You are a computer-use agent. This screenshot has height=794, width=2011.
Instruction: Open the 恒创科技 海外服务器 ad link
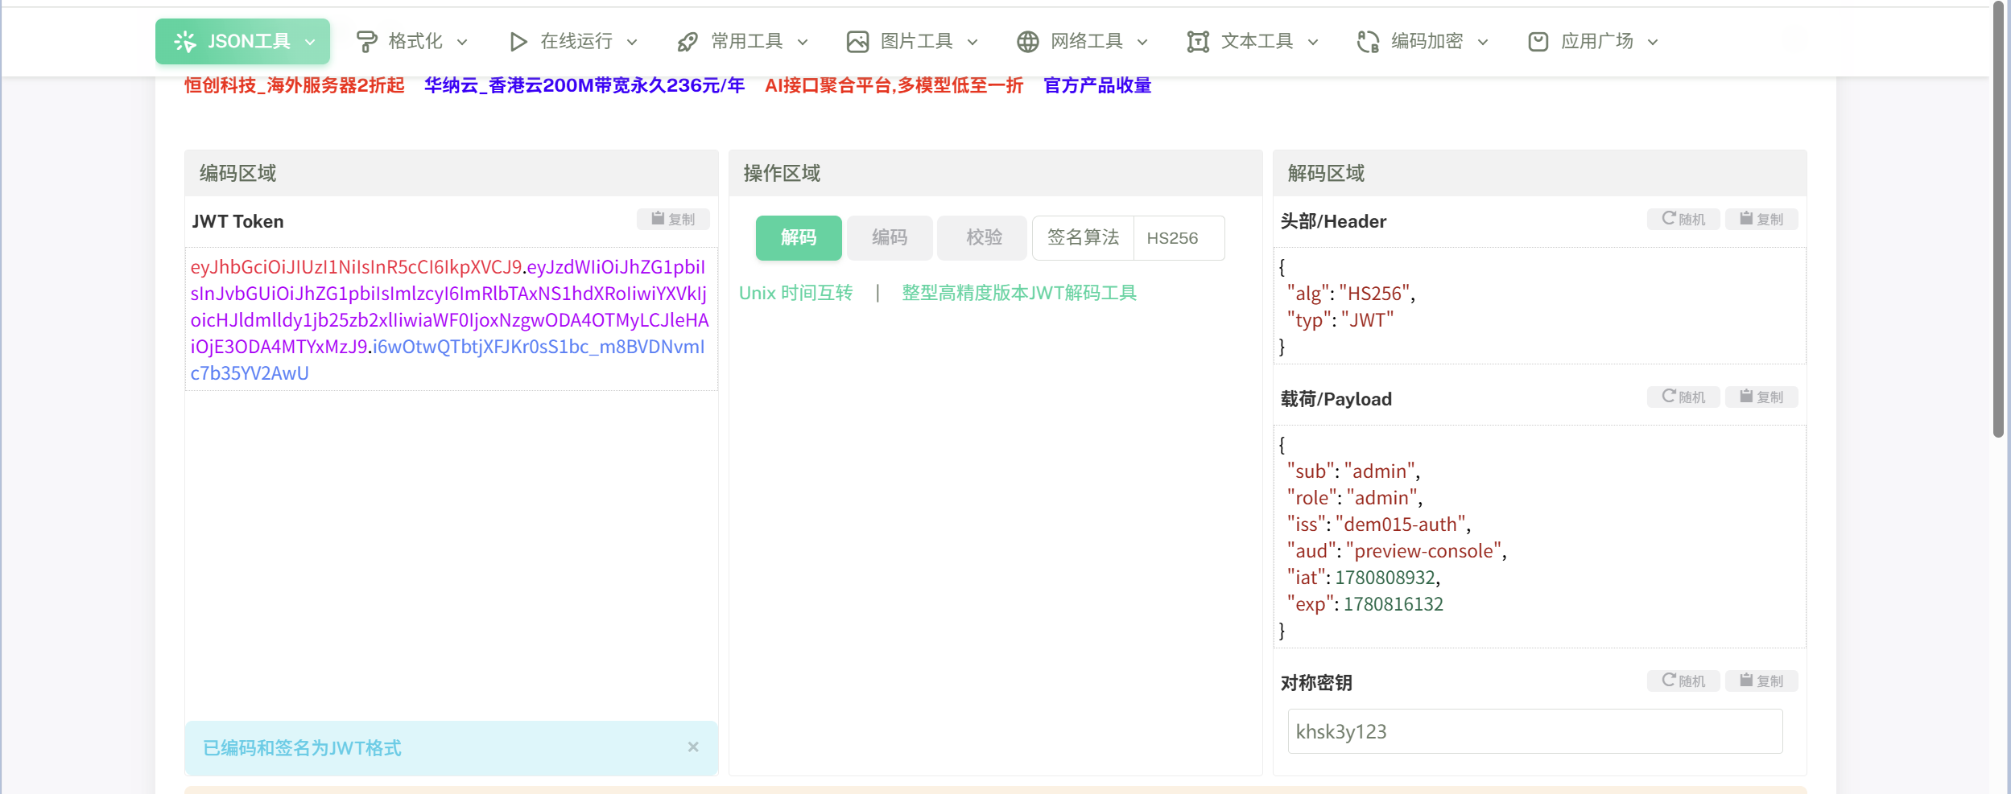tap(295, 85)
